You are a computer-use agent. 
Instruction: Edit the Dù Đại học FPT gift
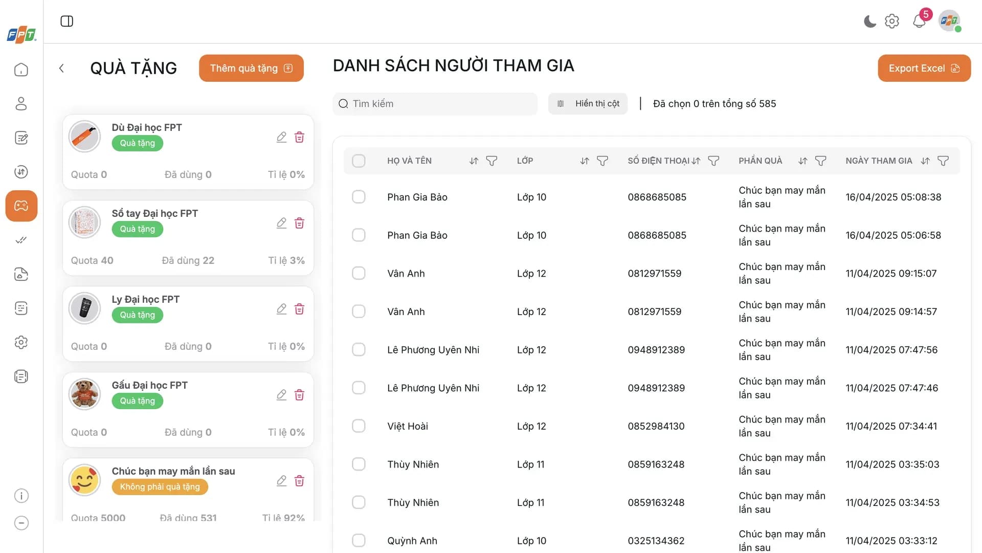(x=281, y=137)
